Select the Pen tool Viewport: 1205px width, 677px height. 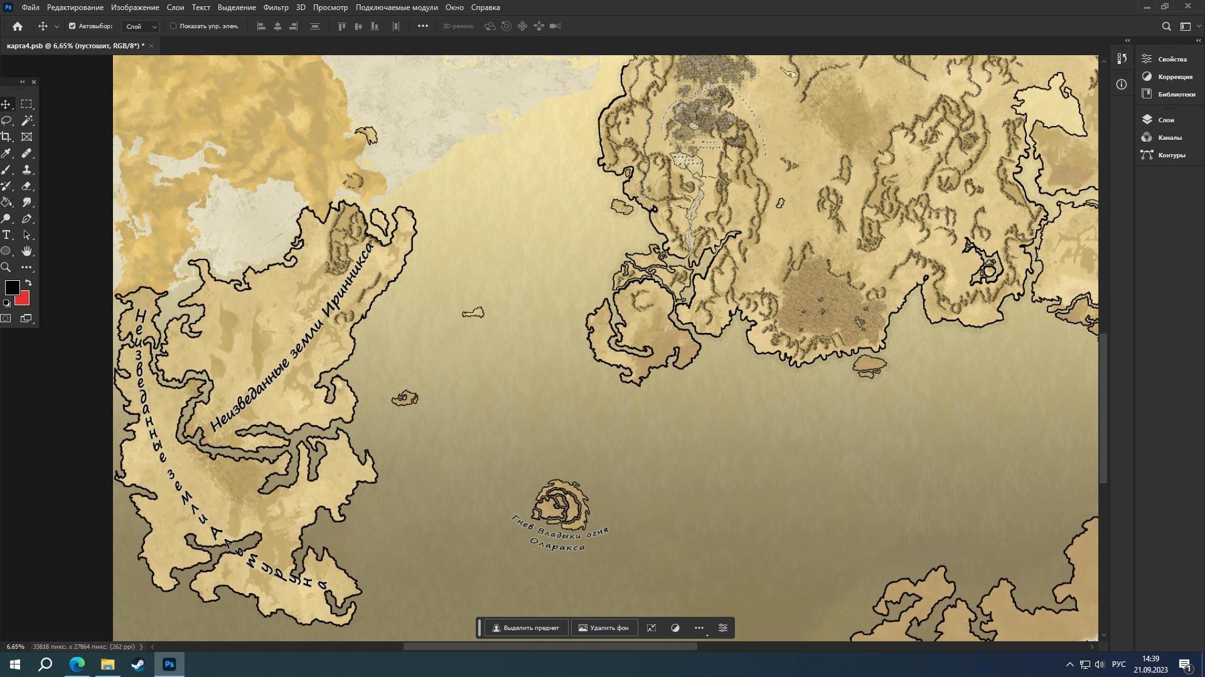[27, 219]
